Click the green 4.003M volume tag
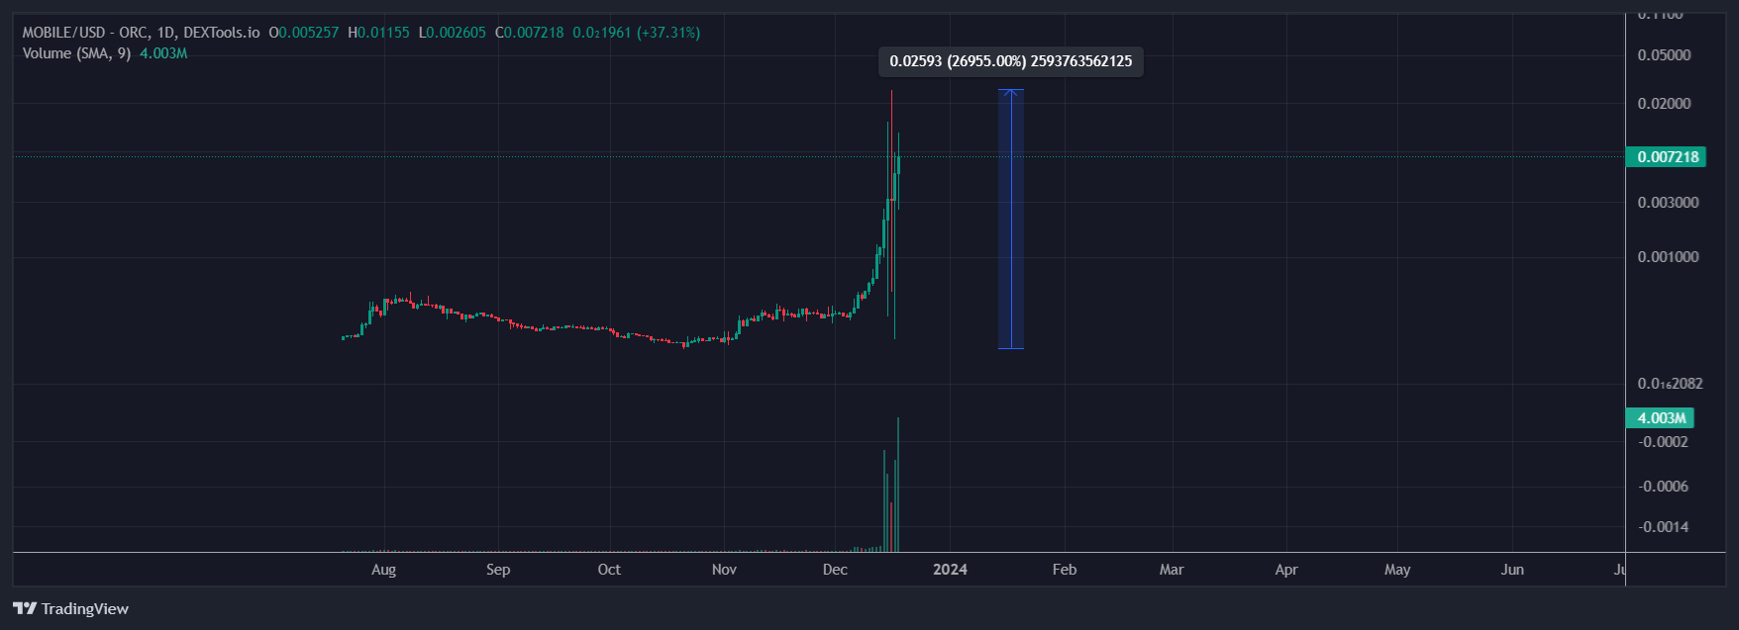This screenshot has width=1739, height=630. (1660, 418)
